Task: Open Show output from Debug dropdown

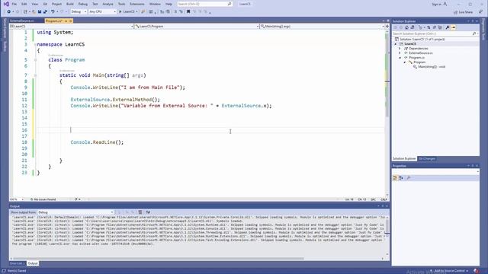Action: click(x=75, y=212)
